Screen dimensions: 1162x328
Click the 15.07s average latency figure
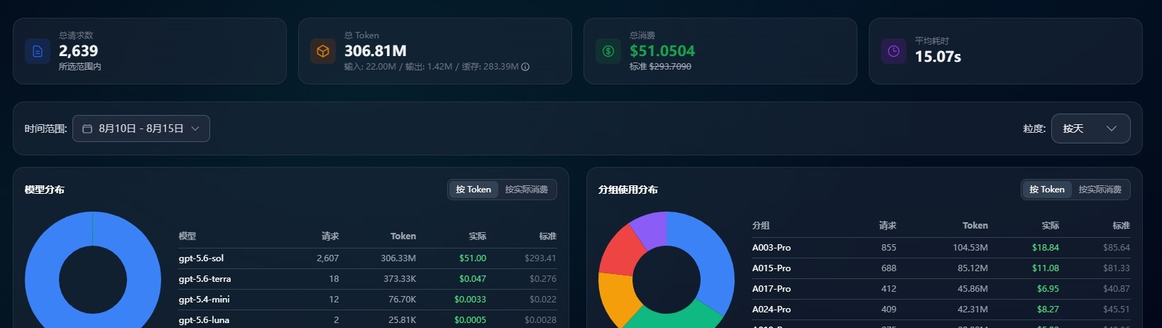938,57
